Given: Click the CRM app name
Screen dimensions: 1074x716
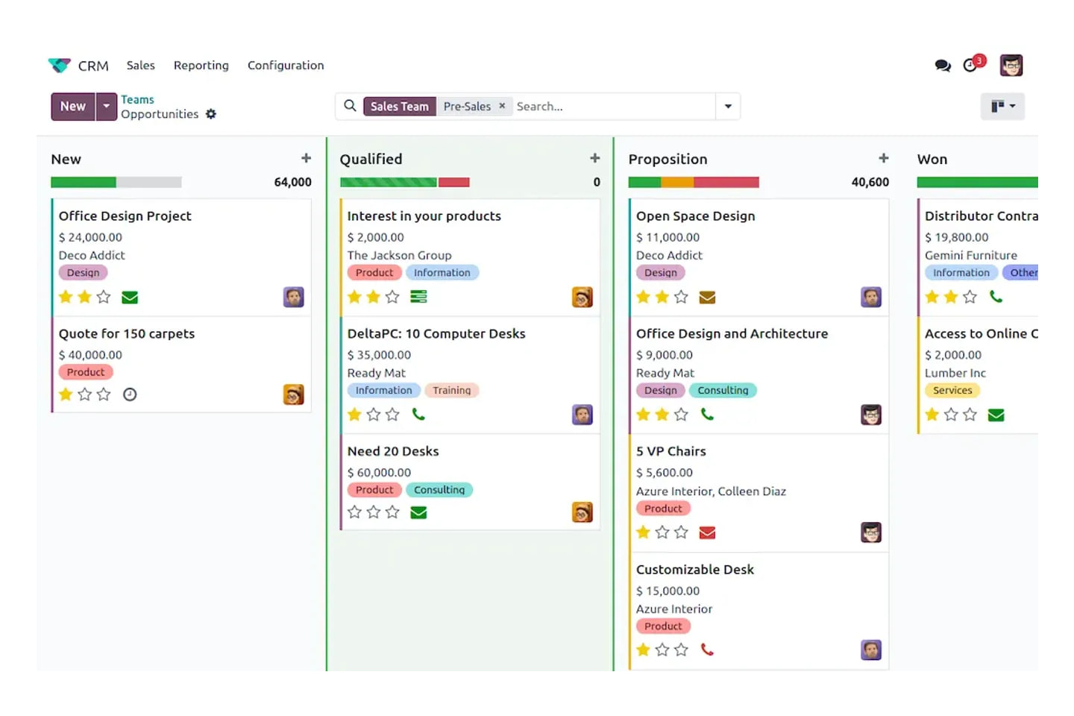Looking at the screenshot, I should (93, 66).
